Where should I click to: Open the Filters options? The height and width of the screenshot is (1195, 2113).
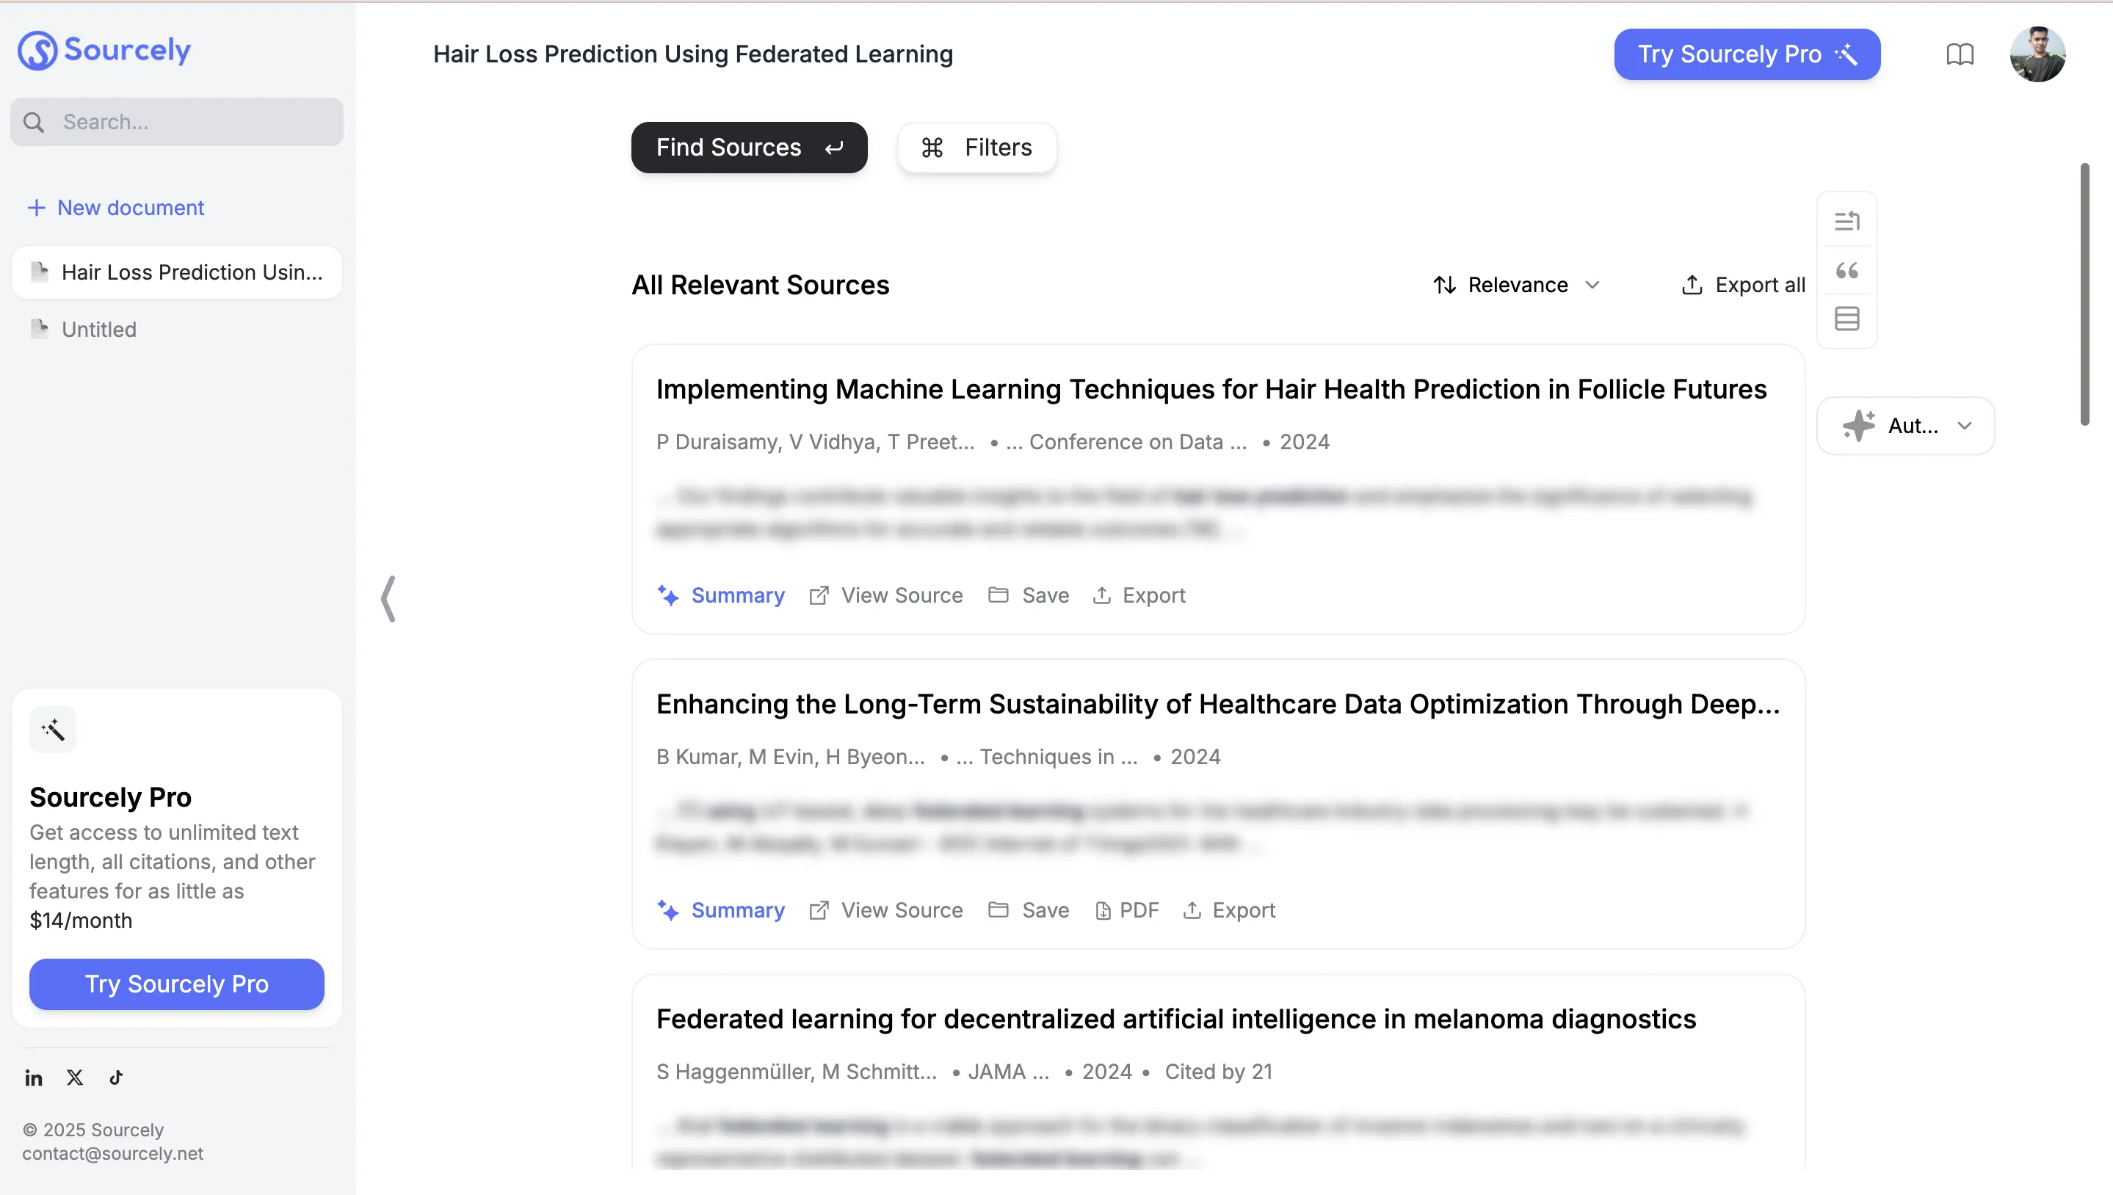pos(977,148)
